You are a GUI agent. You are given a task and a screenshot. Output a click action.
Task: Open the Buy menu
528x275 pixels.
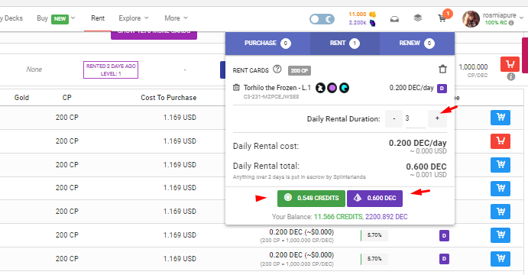(x=43, y=18)
